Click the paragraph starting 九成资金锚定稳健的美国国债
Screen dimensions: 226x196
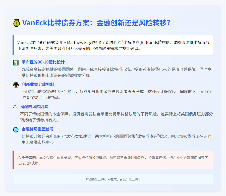117,72
